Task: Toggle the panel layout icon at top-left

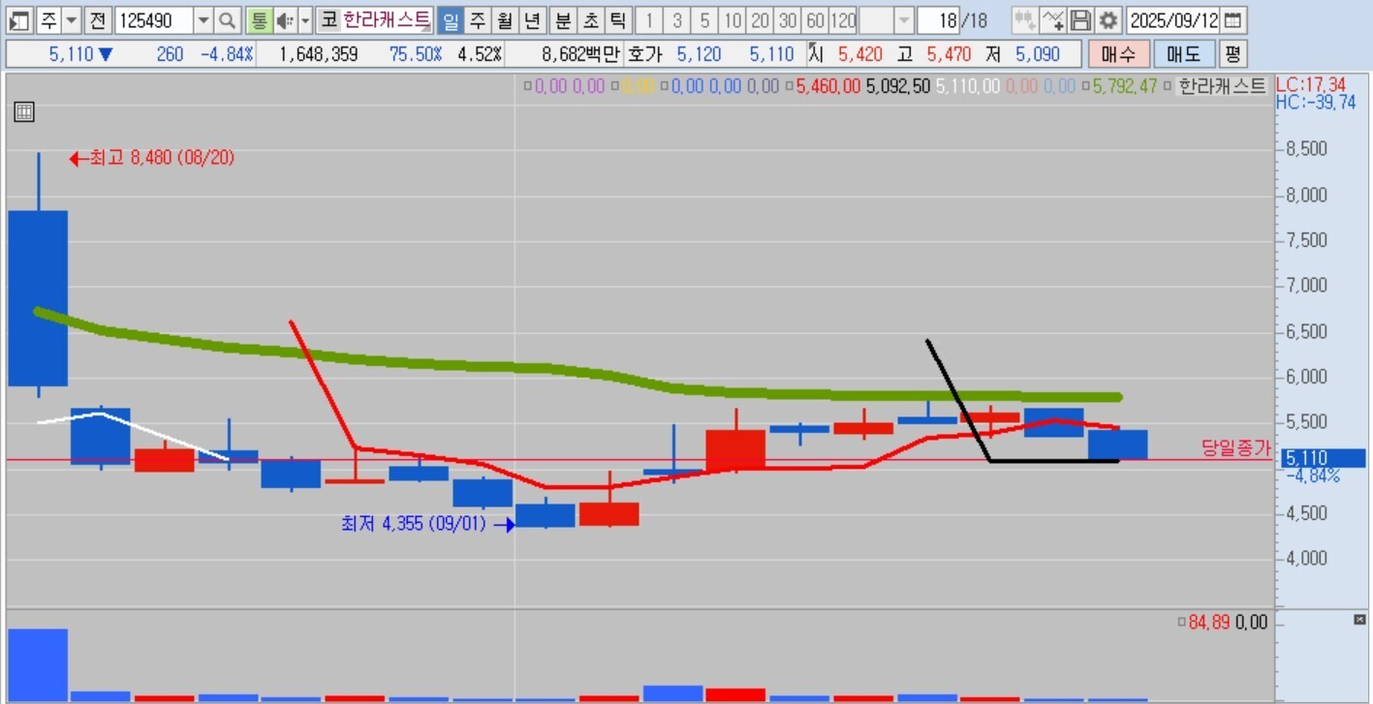Action: 19,20
